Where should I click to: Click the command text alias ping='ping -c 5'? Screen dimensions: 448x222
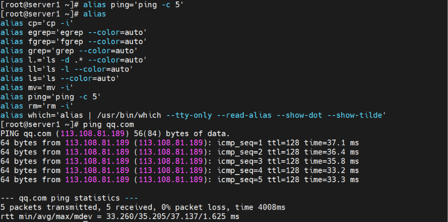point(133,5)
